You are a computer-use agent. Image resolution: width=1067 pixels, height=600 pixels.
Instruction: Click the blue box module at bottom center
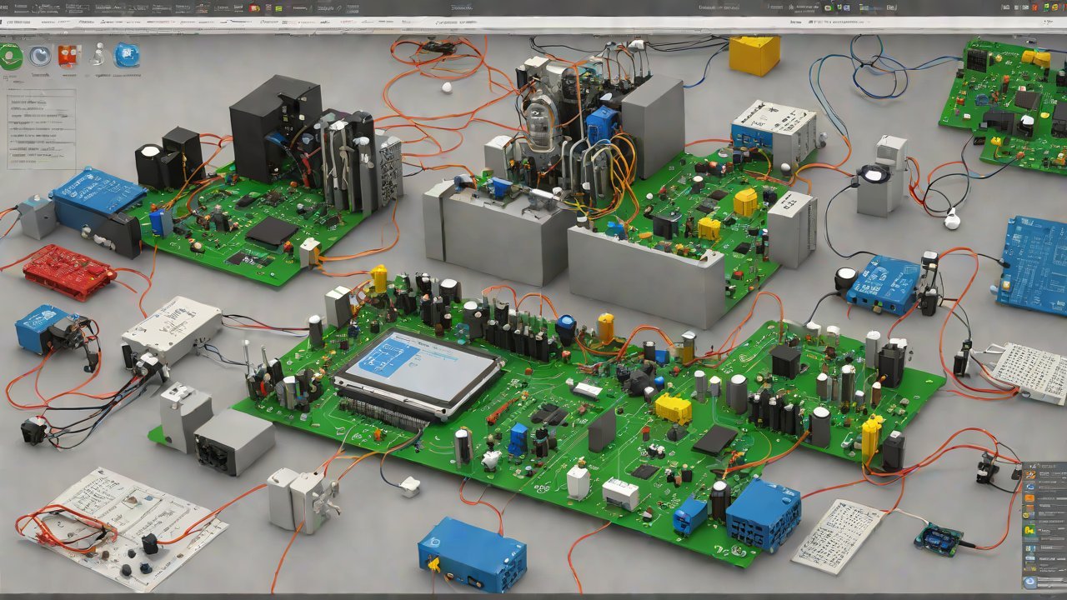point(471,554)
